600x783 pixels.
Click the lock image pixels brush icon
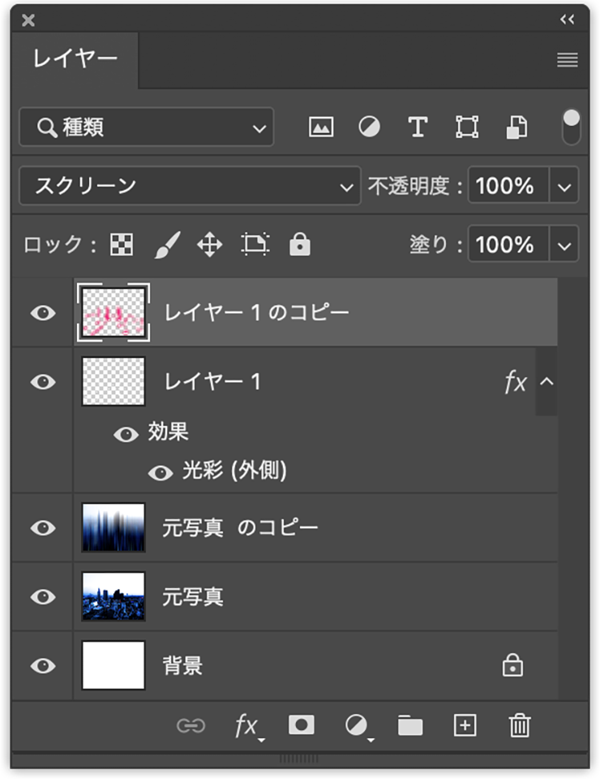(x=166, y=244)
